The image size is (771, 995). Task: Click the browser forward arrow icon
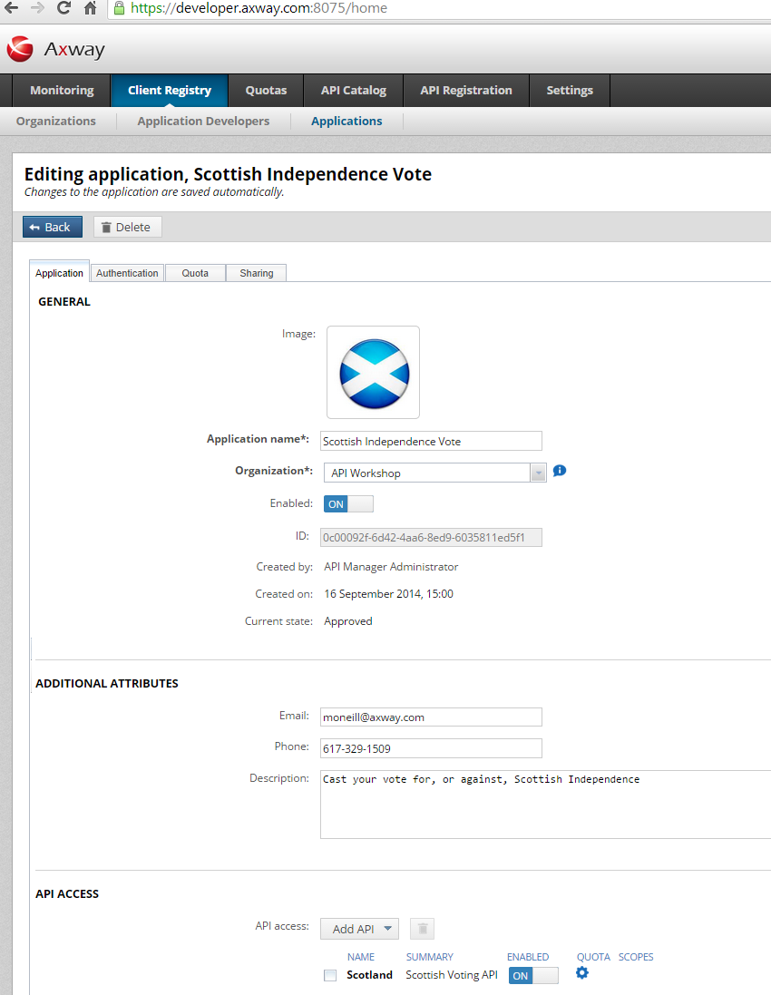pos(37,7)
